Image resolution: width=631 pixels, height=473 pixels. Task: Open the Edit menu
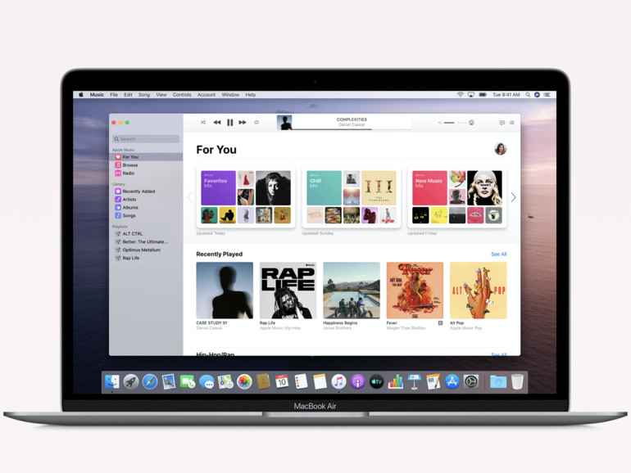128,95
